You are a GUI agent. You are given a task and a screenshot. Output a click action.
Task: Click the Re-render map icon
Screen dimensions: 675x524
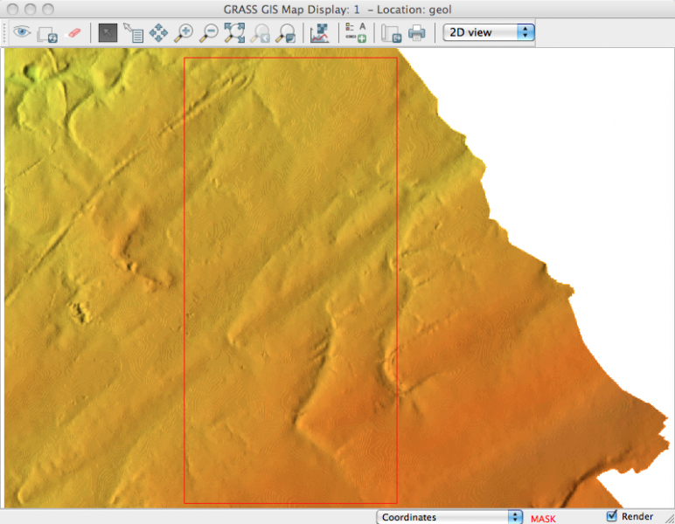pyautogui.click(x=47, y=33)
